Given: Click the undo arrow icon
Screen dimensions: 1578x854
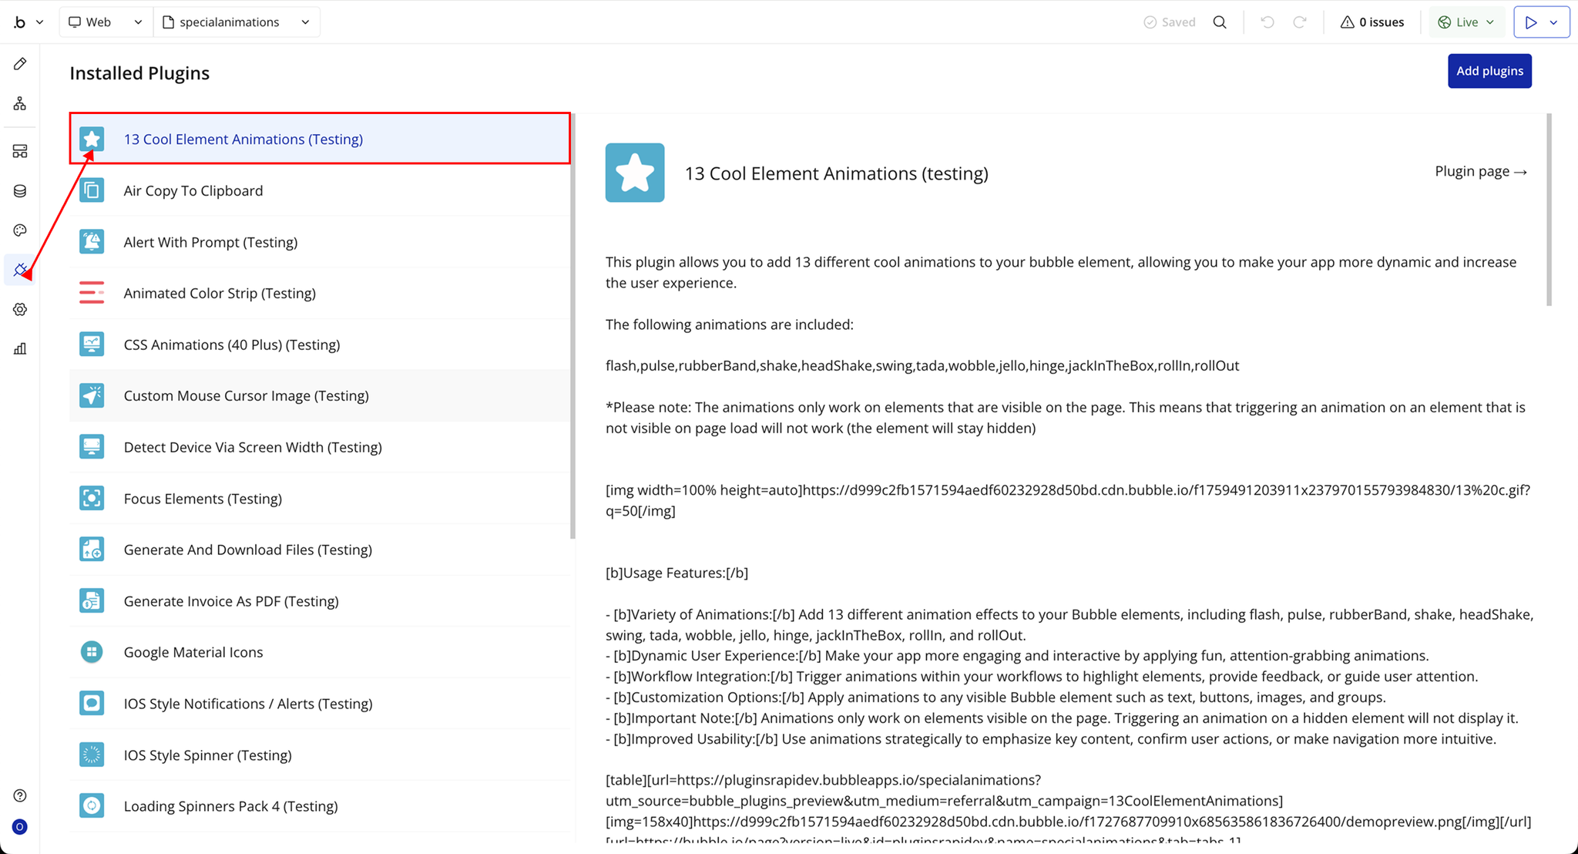Looking at the screenshot, I should click(x=1267, y=22).
